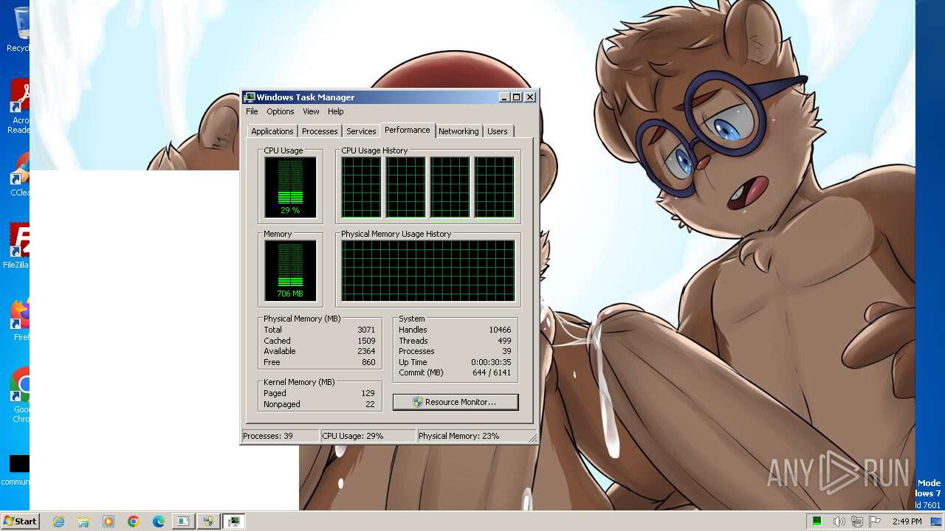This screenshot has width=945, height=531.
Task: Select the Acrobat Reader desktop shortcut
Action: tap(18, 106)
